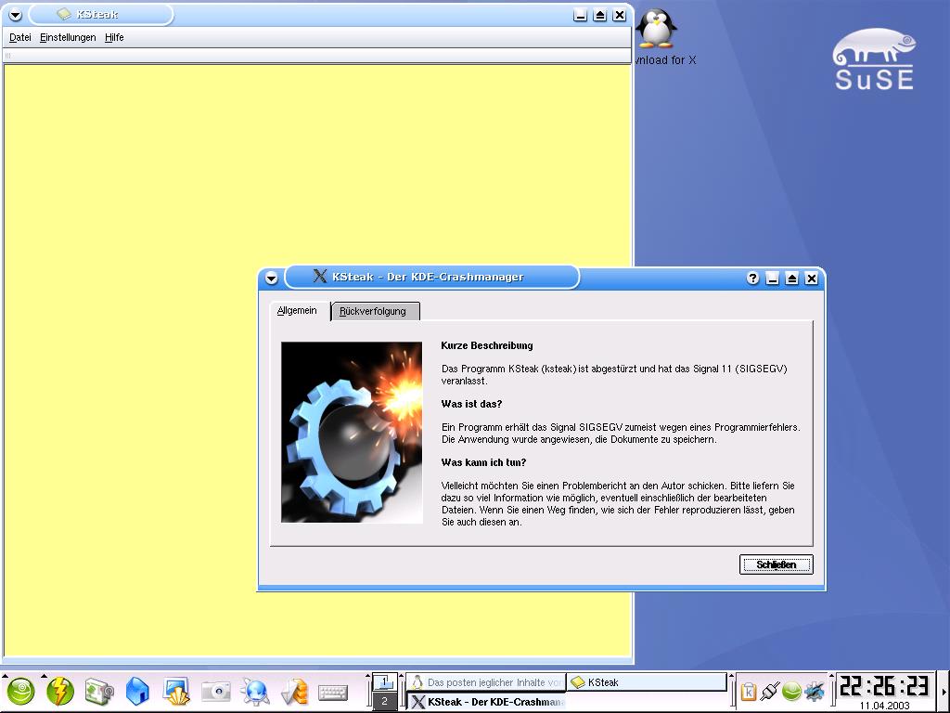Screen dimensions: 950x713
Task: Click the KSteak toolbar handle
Action: pyautogui.click(x=7, y=56)
